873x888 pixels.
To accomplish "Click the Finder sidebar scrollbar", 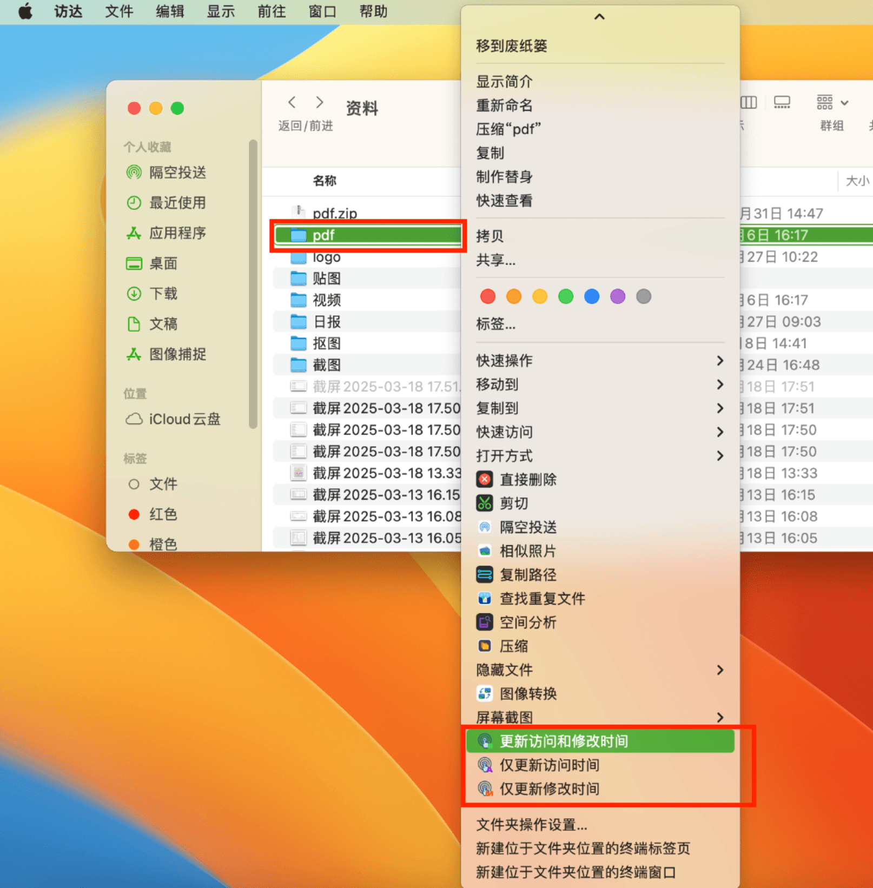I will 253,284.
